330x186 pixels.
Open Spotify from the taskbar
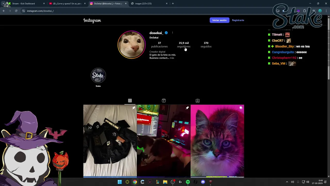pyautogui.click(x=188, y=182)
